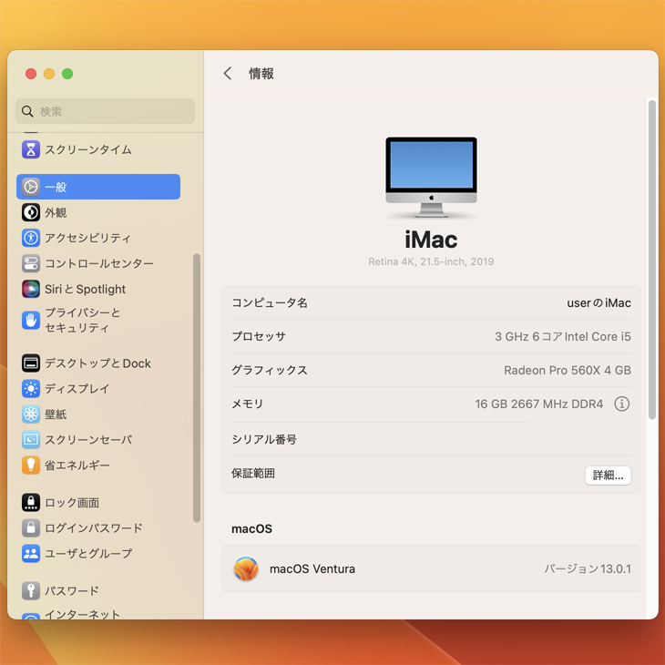Select 省エネルギー label in sidebar

coord(77,465)
